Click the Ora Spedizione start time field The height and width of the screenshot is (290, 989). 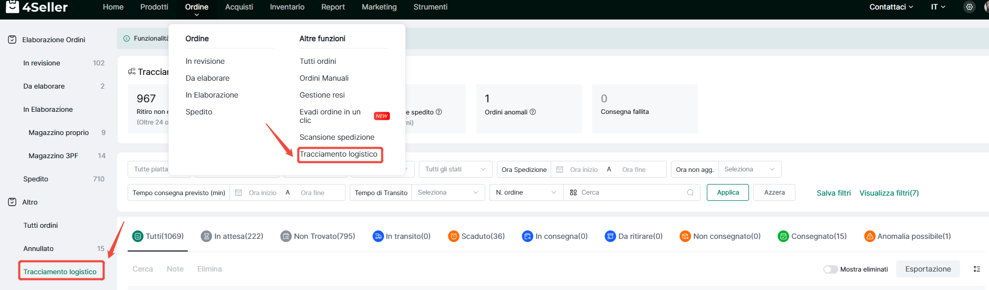(583, 169)
